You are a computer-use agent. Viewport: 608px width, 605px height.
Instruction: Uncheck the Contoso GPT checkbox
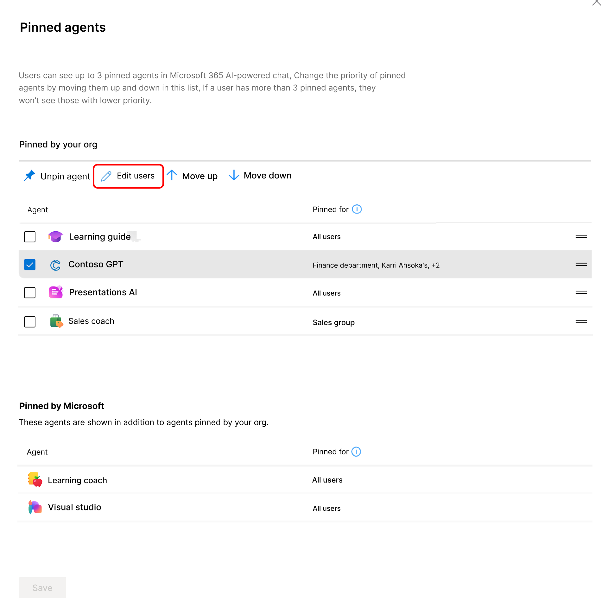pyautogui.click(x=30, y=265)
